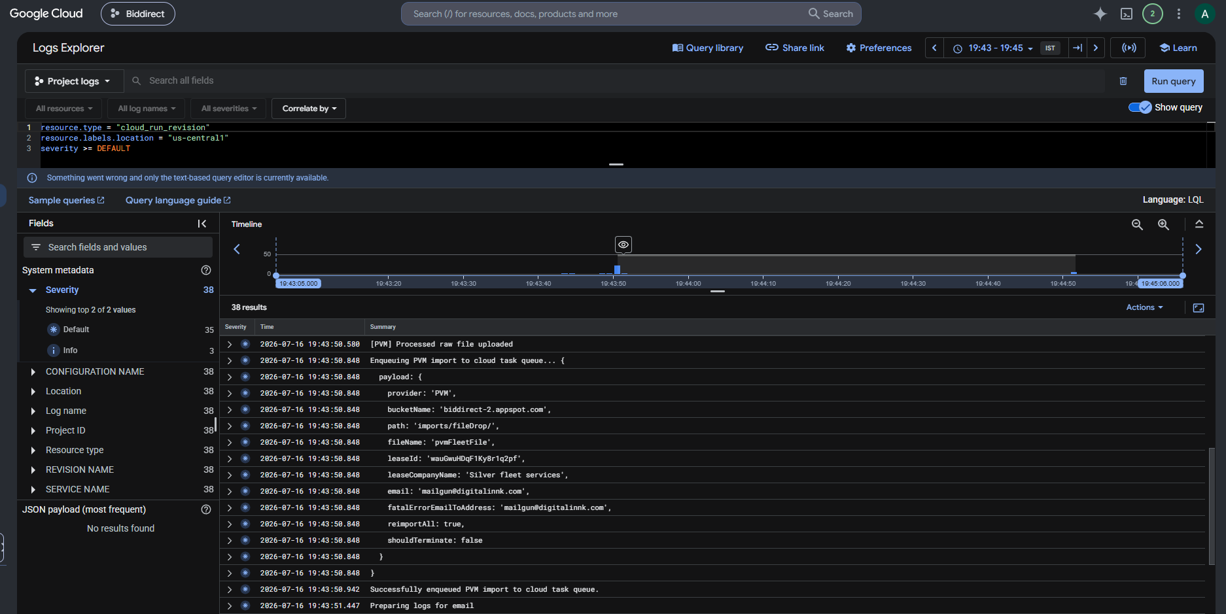Zoom in the timeline
Viewport: 1226px width, 614px height.
[1164, 224]
